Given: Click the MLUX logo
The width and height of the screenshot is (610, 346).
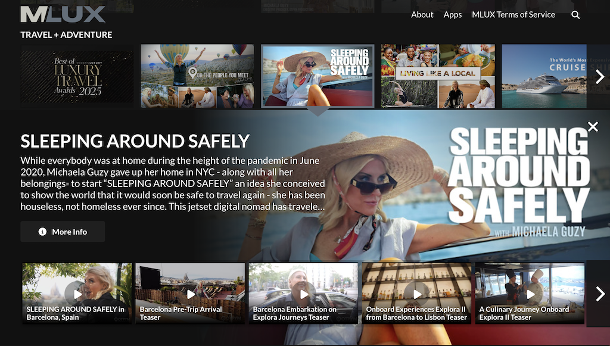Looking at the screenshot, I should point(62,14).
